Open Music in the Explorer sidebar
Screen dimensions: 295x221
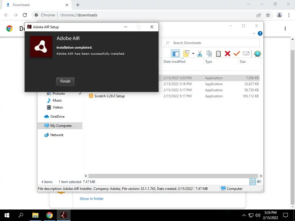pos(57,100)
